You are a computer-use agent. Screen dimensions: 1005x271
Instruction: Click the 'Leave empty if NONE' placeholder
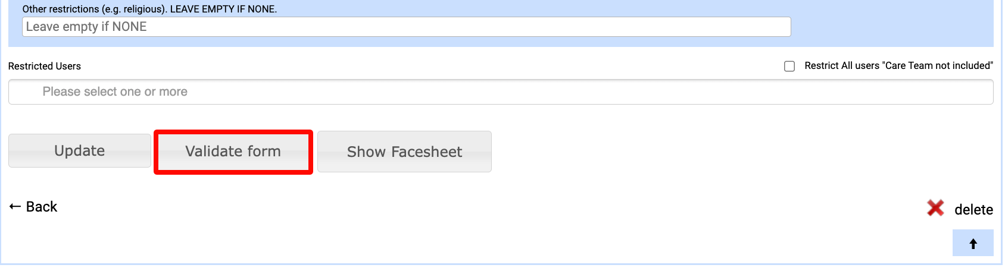coord(86,27)
